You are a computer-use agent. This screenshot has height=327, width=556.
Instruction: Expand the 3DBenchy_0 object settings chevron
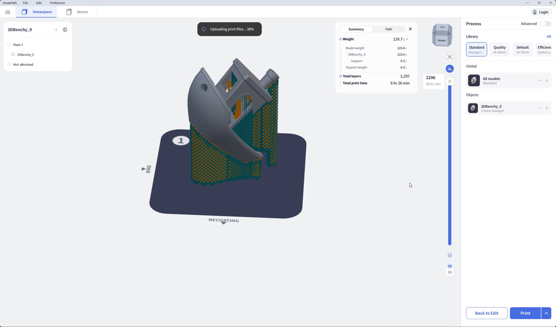[x=547, y=108]
